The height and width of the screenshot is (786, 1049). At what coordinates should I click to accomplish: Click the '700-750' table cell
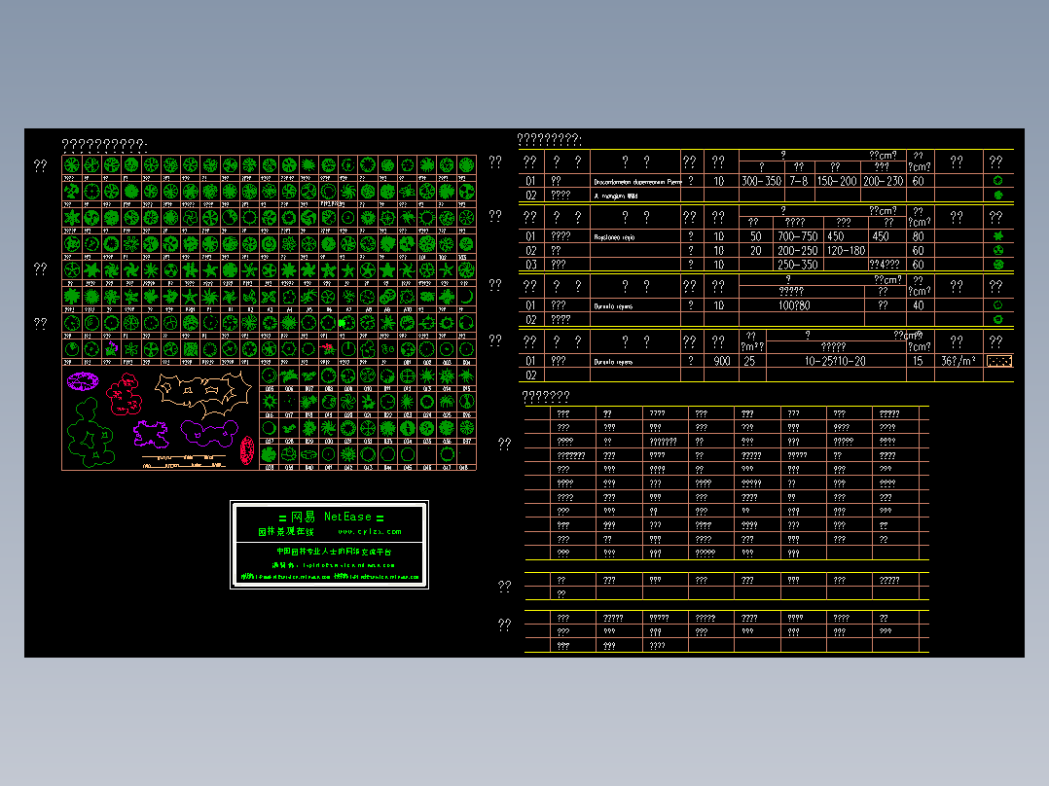[x=798, y=236]
